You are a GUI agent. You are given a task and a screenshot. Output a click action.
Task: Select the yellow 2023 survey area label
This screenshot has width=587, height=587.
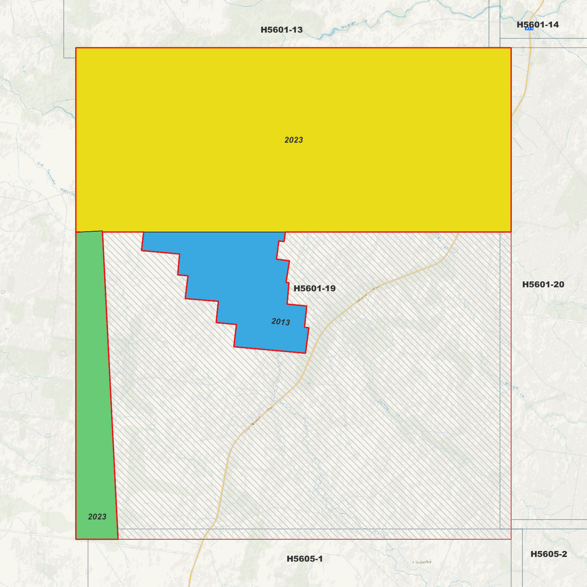pyautogui.click(x=294, y=140)
